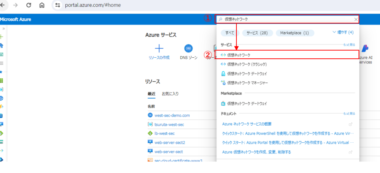380x173 pixels.
Task: Open Virtual machines monitor icon in the sidebar
Action: (x=1, y=124)
